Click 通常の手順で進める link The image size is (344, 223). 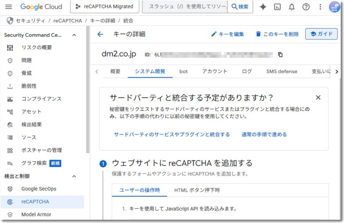click(264, 135)
